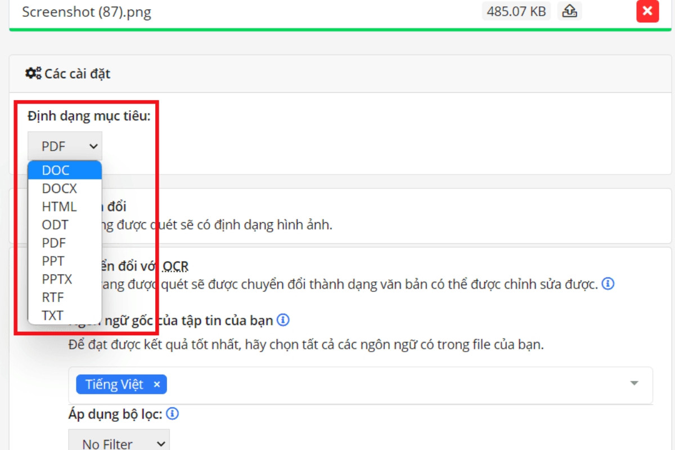
Task: Expand the source language selector arrow
Action: (634, 383)
